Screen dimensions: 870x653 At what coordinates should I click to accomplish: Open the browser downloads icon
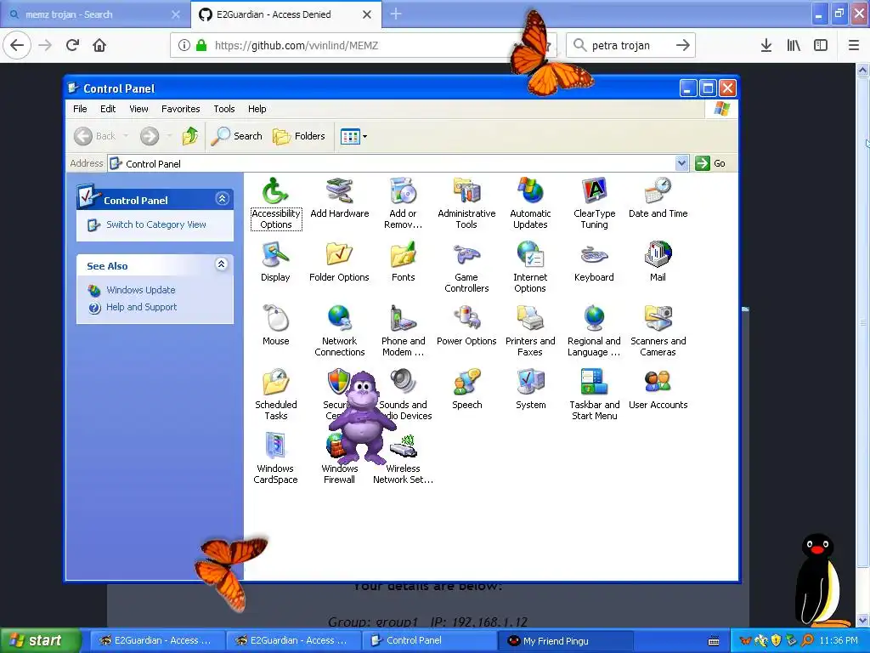click(x=766, y=45)
